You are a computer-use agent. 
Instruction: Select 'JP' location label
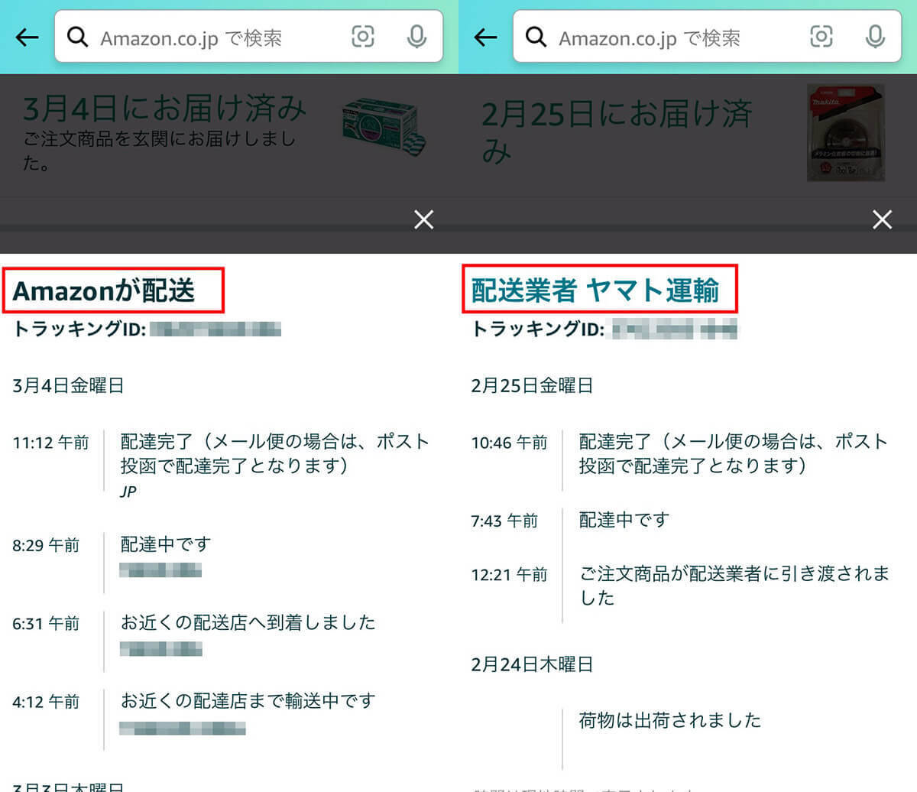pos(128,492)
